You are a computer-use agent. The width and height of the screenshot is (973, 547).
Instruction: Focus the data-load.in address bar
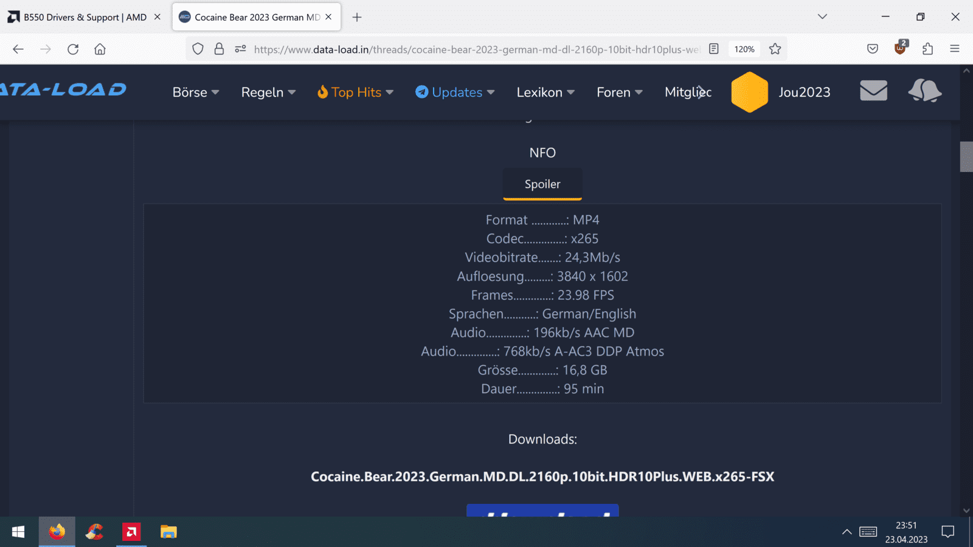click(x=476, y=49)
